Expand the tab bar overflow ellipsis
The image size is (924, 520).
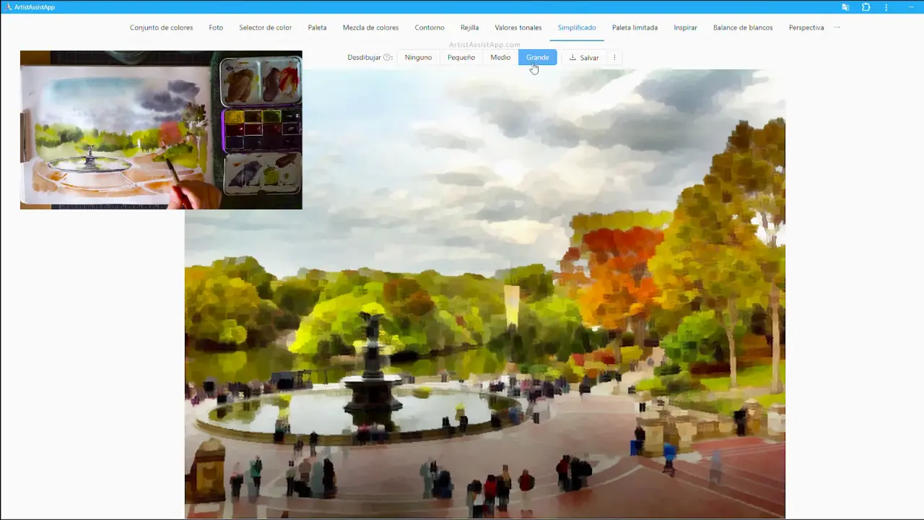coord(837,27)
